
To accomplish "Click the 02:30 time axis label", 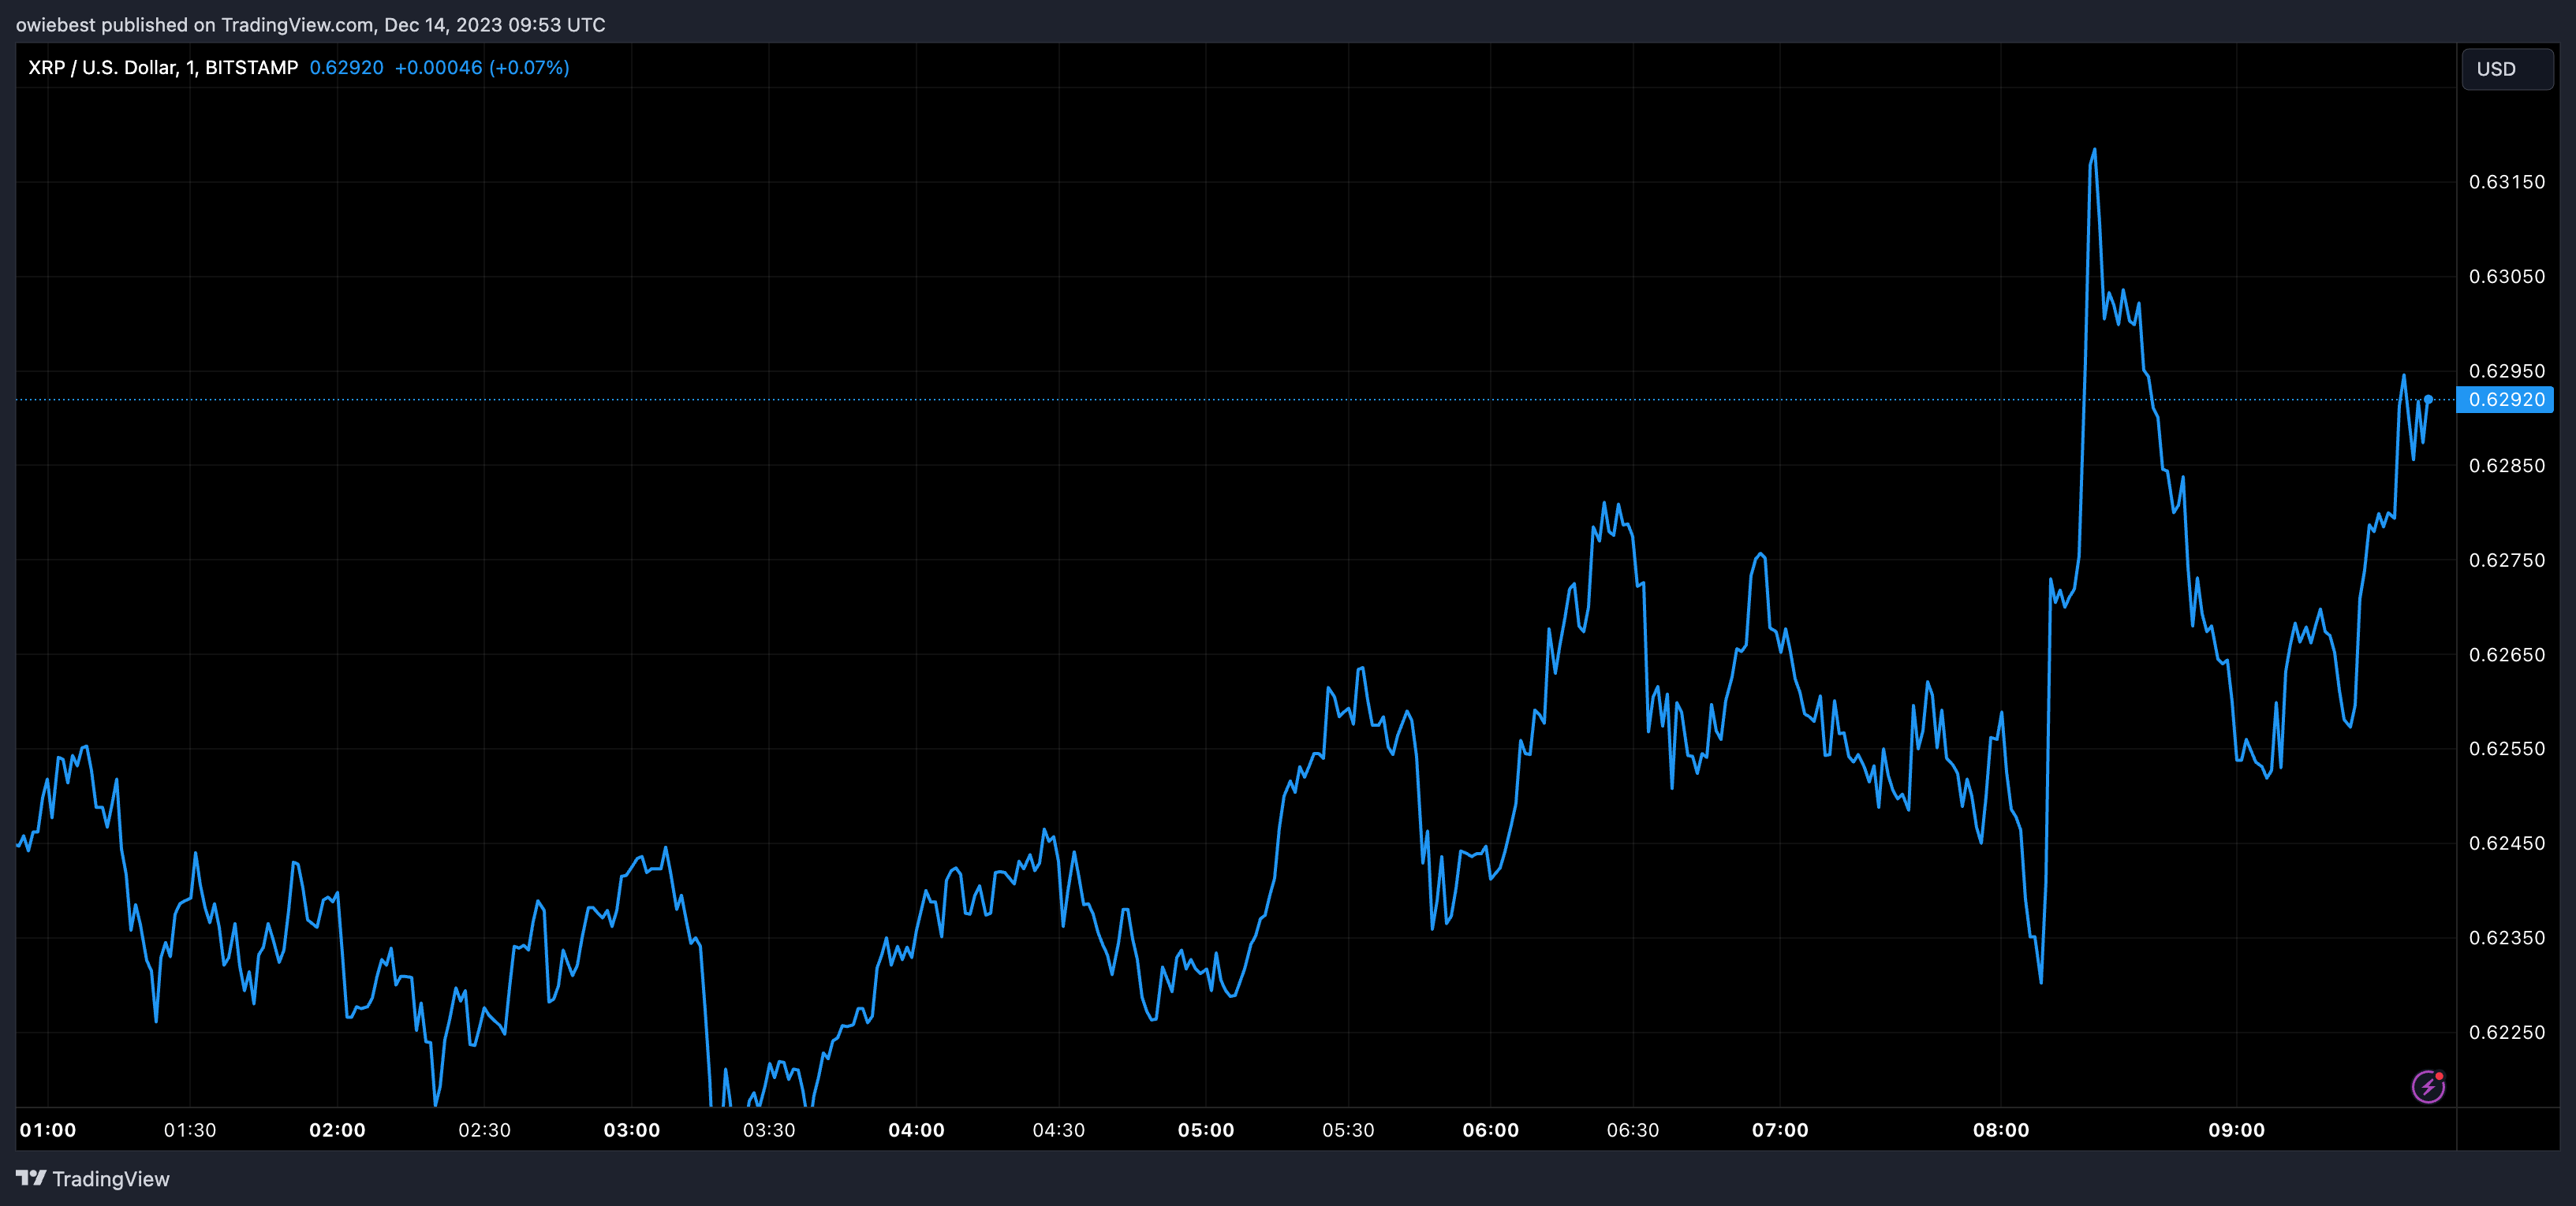I will (484, 1130).
